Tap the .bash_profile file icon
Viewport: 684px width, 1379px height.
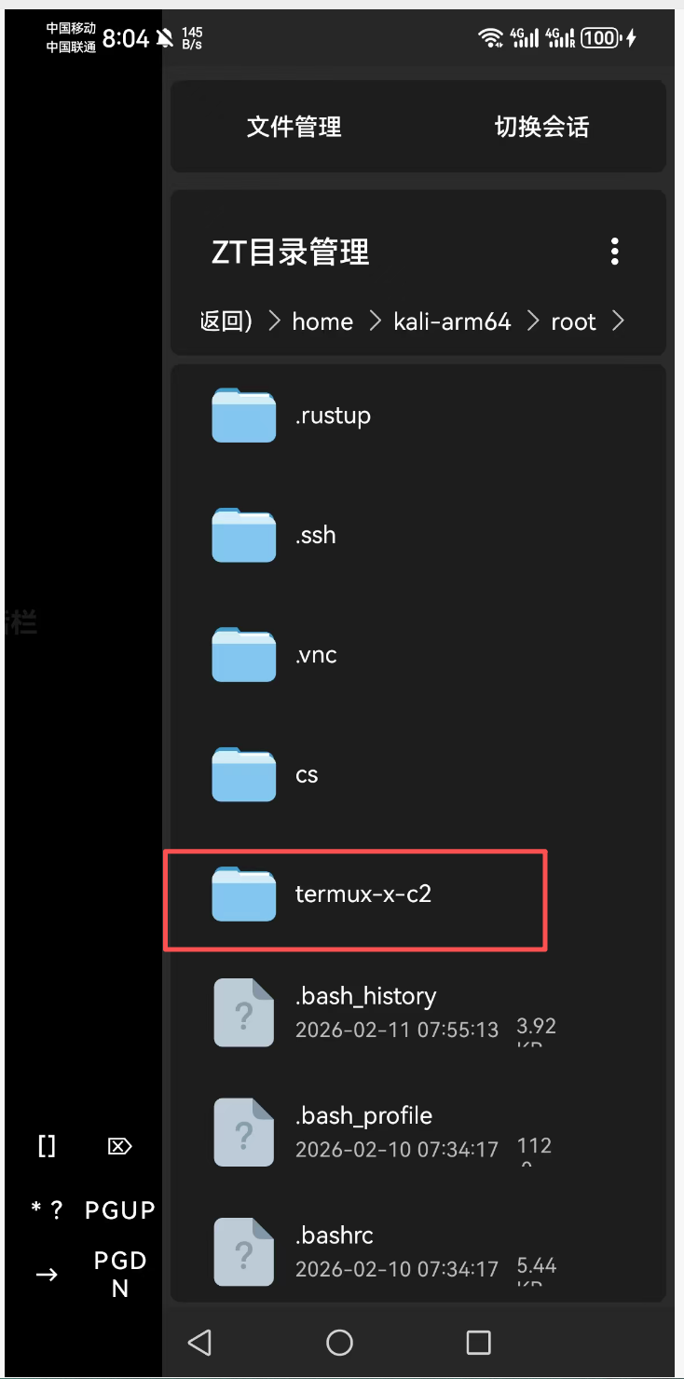click(x=244, y=1132)
